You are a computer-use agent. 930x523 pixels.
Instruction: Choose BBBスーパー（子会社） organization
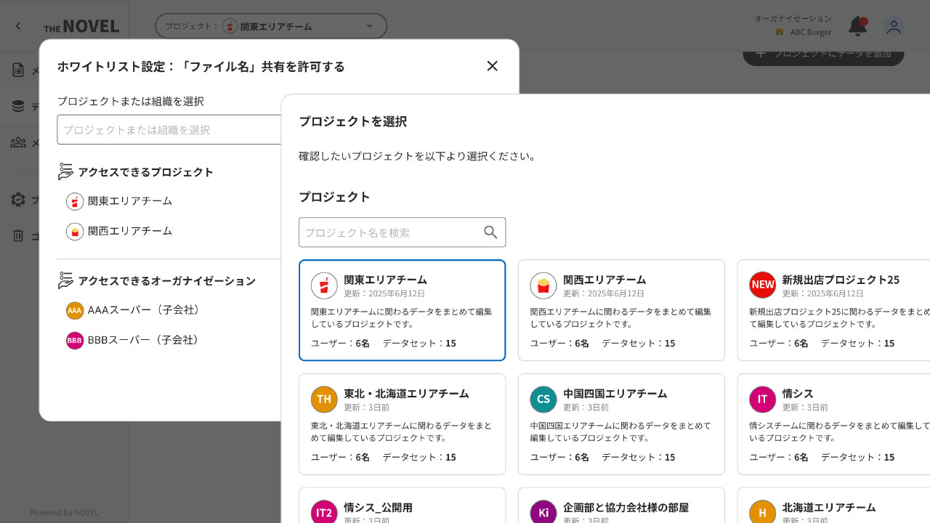[142, 340]
